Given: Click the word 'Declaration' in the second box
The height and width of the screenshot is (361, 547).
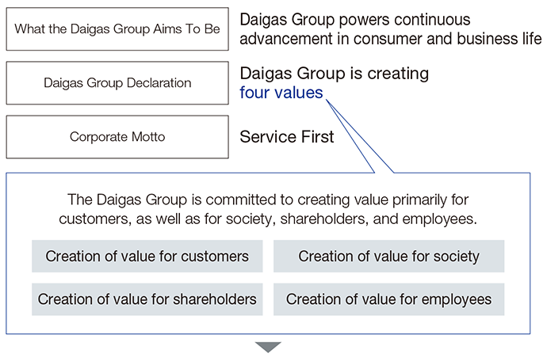Looking at the screenshot, I should (159, 83).
